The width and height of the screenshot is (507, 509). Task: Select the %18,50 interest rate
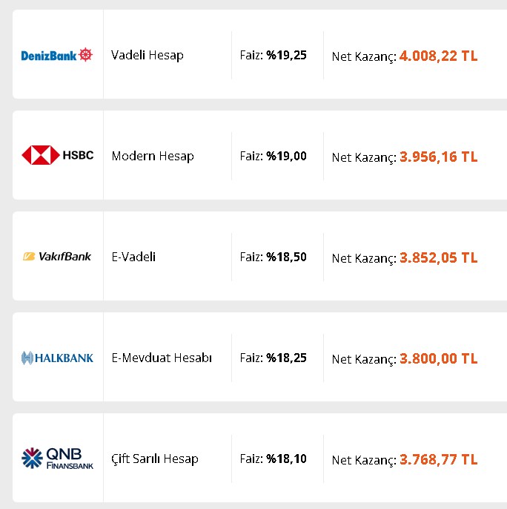pyautogui.click(x=286, y=257)
